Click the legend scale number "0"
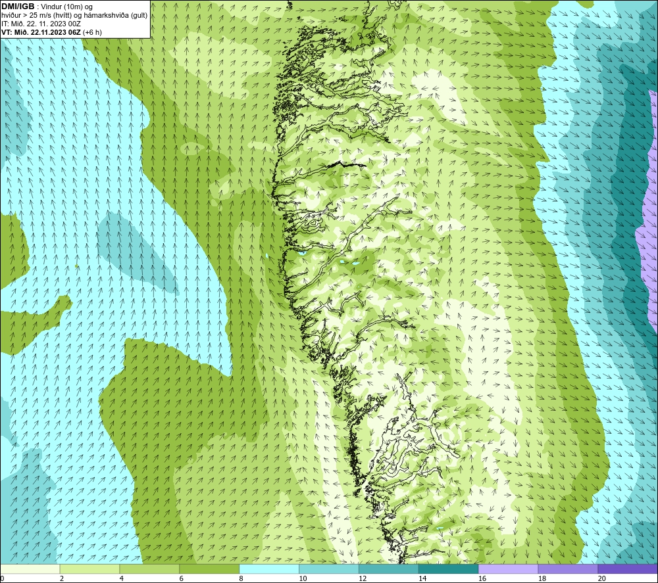The image size is (658, 583). [x=2, y=578]
